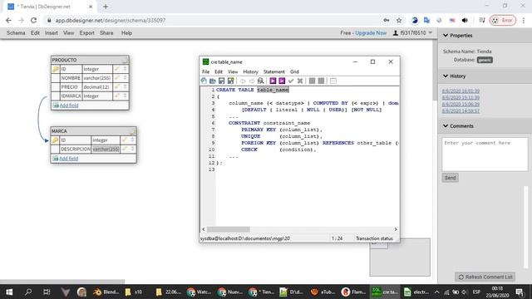Screen dimensions: 532x299
Task: Open Help menu in DbDesigner
Action: pyautogui.click(x=126, y=33)
